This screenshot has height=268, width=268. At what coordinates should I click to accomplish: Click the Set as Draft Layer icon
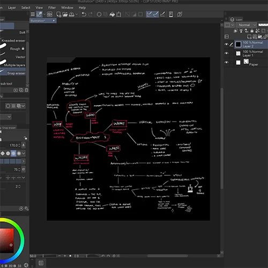[x=247, y=31]
